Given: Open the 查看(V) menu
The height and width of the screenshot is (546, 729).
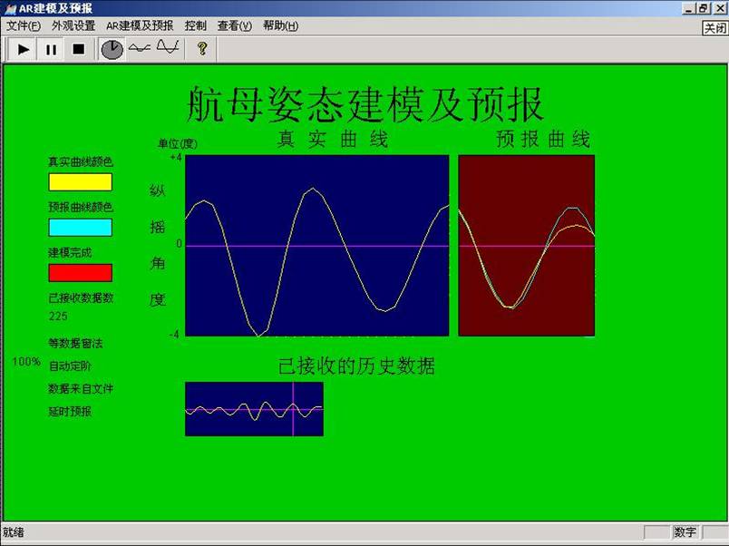Looking at the screenshot, I should 234,26.
